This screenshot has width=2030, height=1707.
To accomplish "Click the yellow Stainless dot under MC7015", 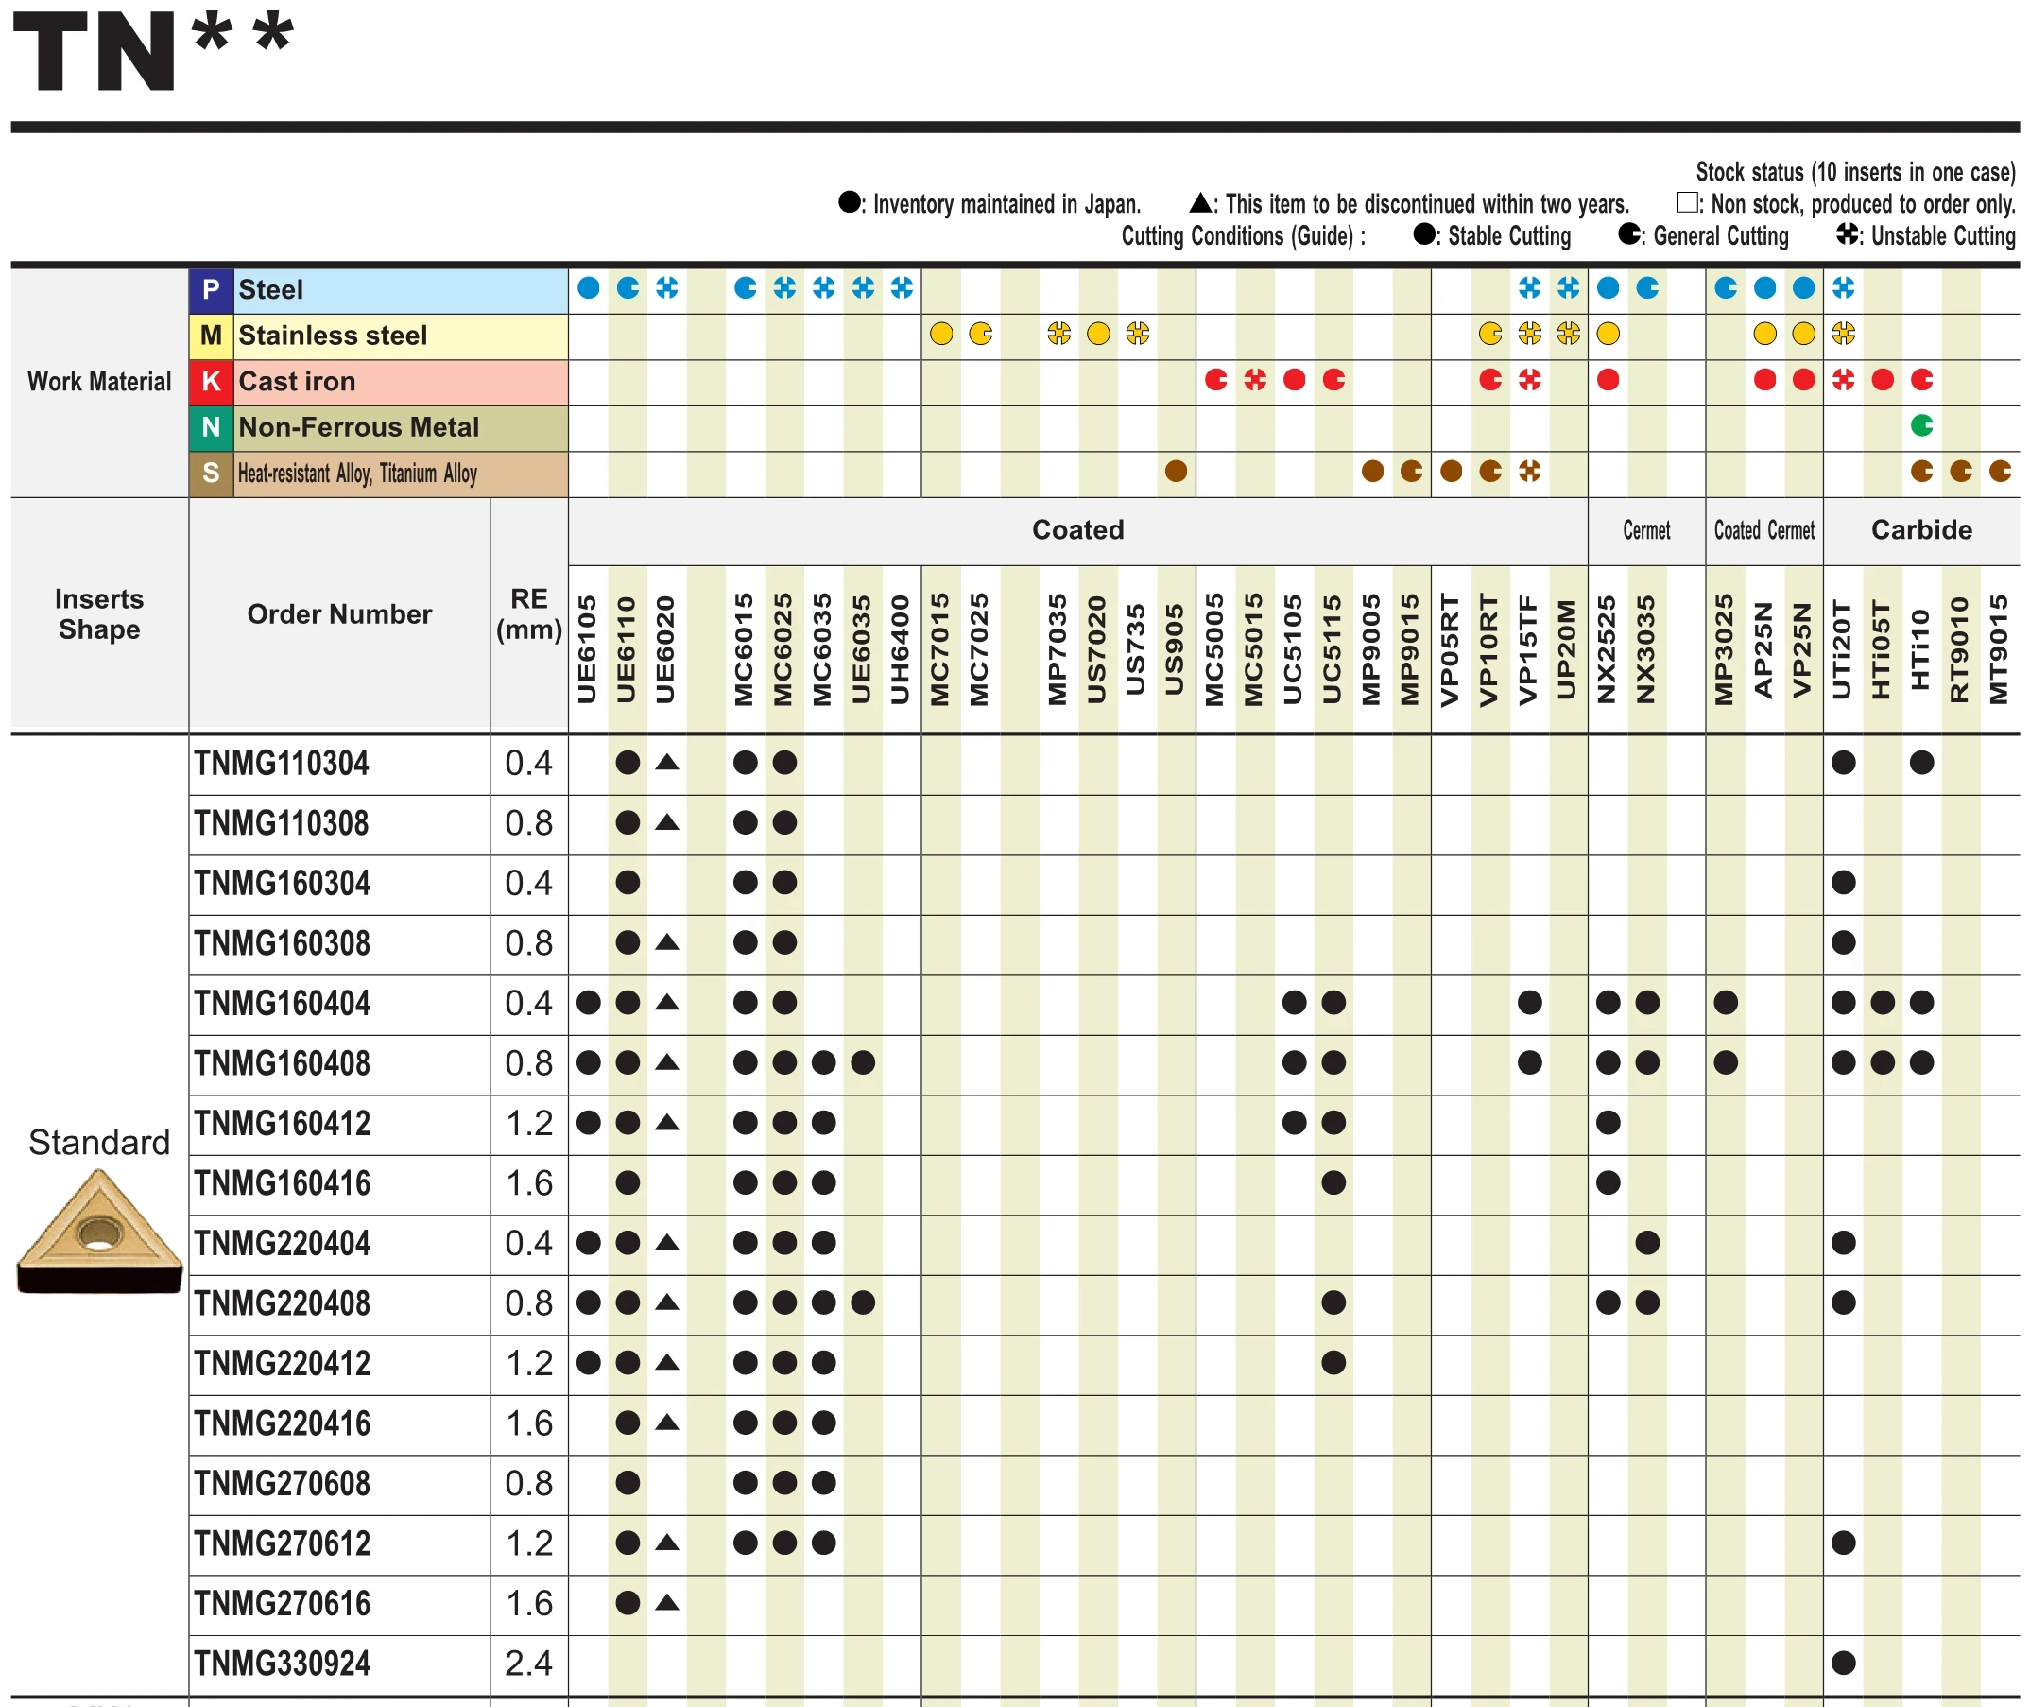I will pos(941,334).
